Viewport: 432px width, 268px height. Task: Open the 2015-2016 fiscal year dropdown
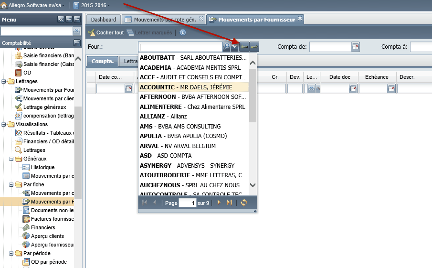[x=92, y=5]
